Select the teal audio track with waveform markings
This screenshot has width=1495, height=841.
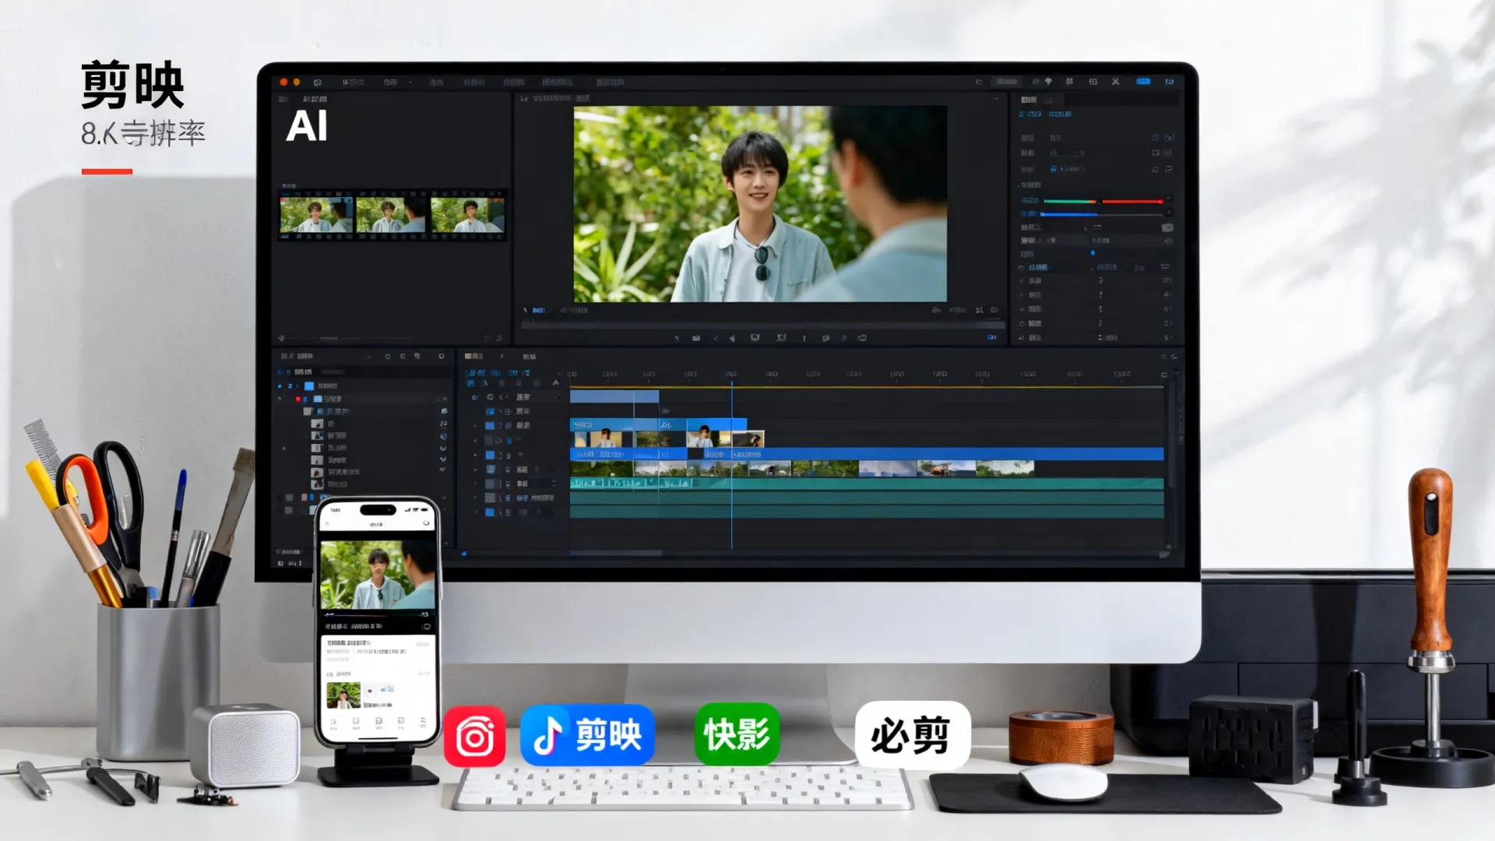867,484
